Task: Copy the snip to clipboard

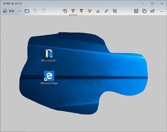Action: (144, 11)
